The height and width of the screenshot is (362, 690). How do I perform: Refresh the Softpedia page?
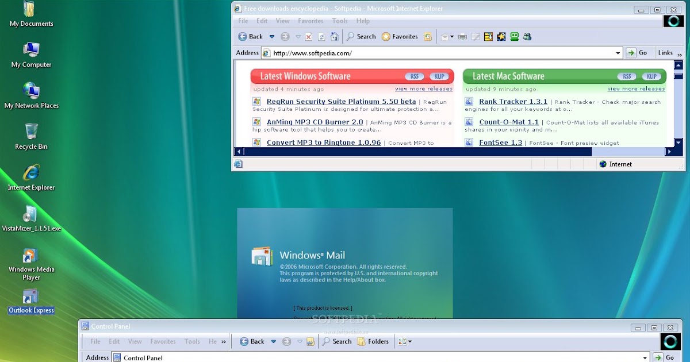[321, 36]
